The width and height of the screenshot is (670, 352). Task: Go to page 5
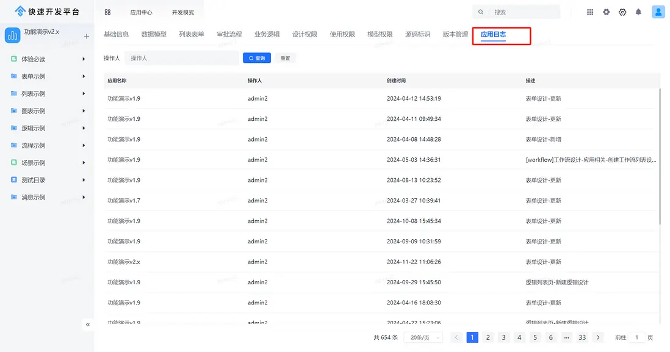[x=535, y=337]
